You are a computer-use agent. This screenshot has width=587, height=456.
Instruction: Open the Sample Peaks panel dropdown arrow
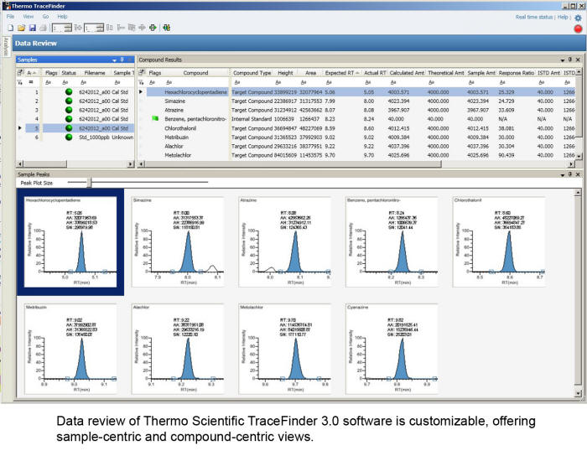pos(563,174)
